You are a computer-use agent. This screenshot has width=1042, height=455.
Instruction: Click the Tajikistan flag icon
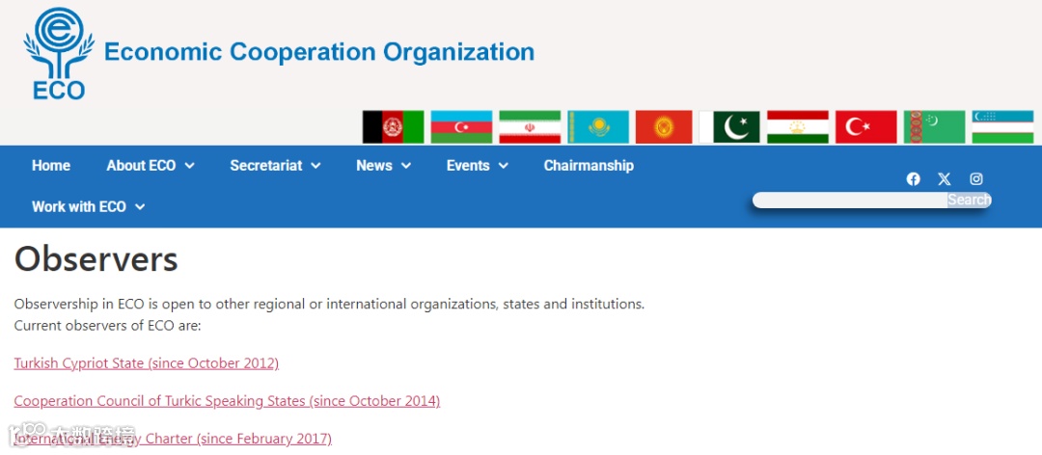coord(798,127)
